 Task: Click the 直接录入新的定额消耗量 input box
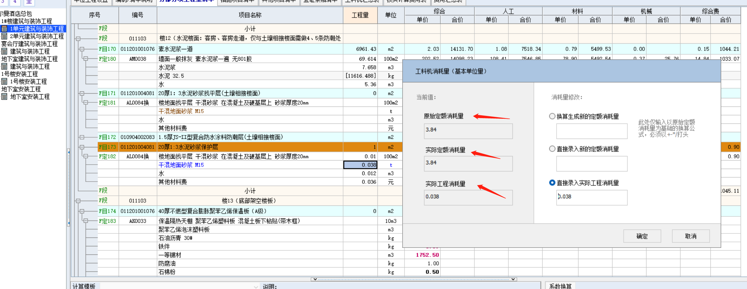[592, 164]
